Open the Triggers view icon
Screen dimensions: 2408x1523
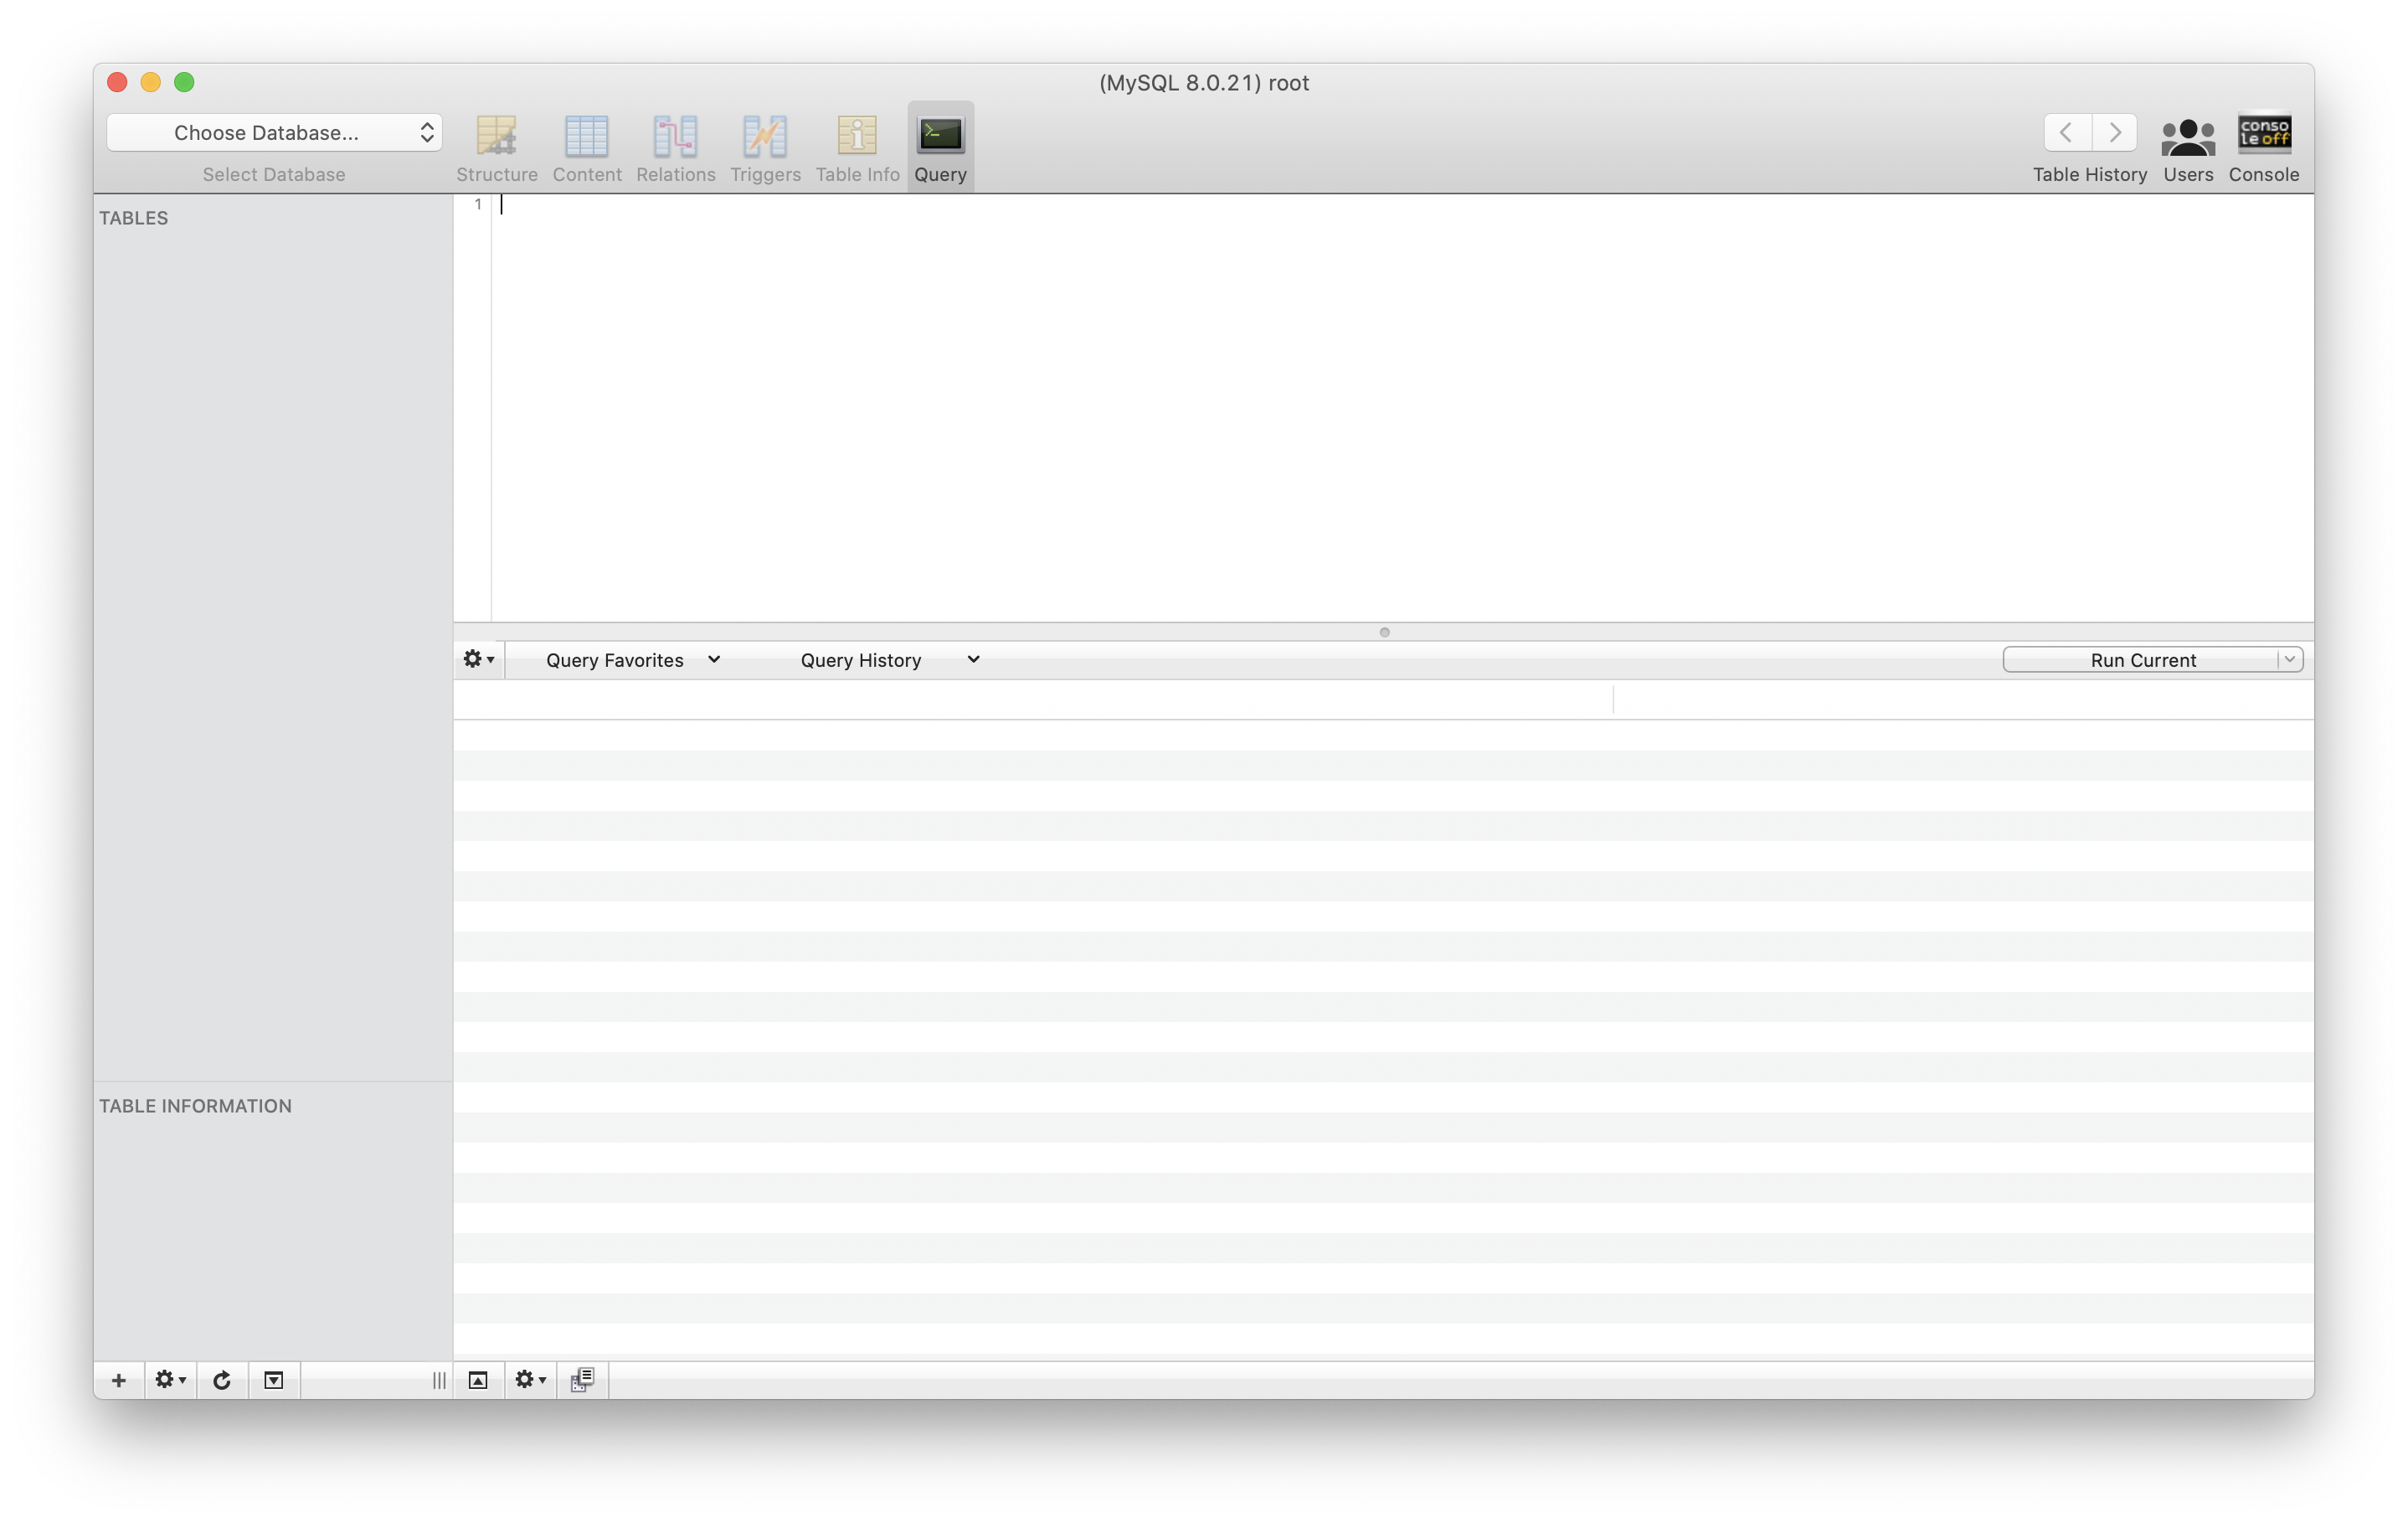(765, 136)
